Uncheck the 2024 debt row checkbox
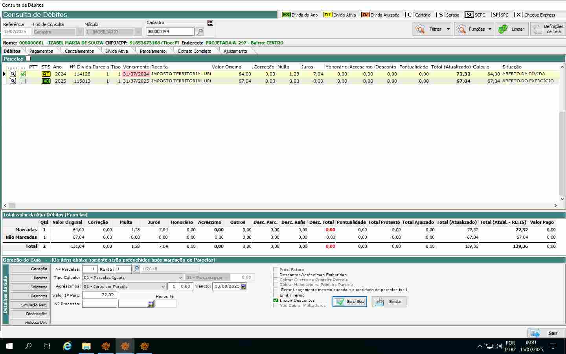Image resolution: width=566 pixels, height=354 pixels. click(23, 74)
